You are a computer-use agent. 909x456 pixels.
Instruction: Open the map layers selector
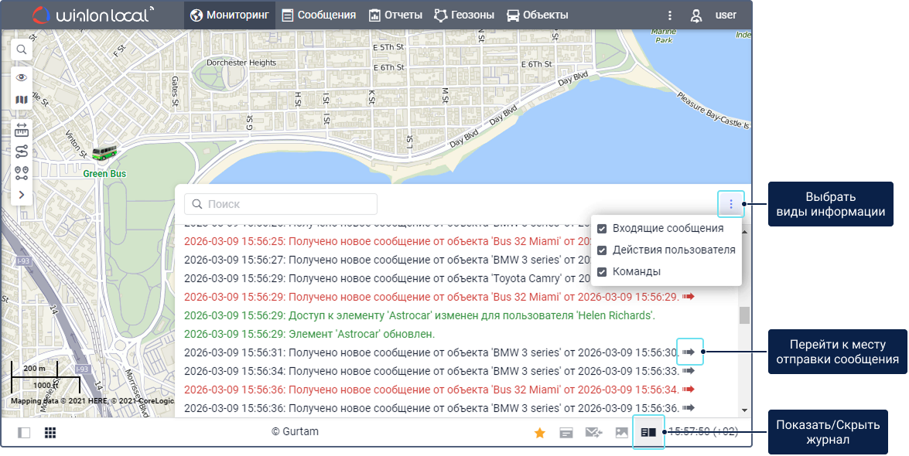pos(22,100)
